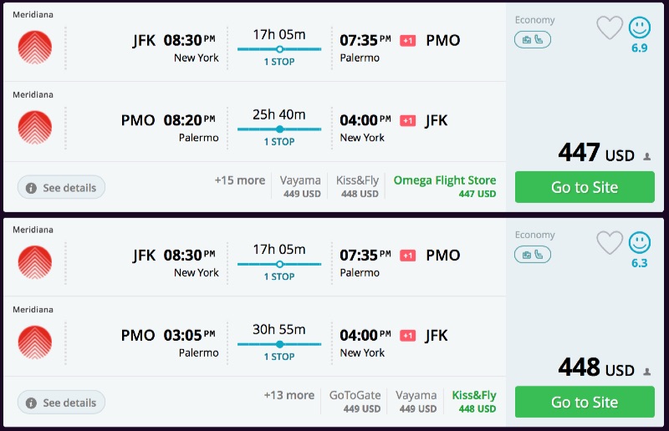Click the amenities icons in first result

click(x=533, y=39)
